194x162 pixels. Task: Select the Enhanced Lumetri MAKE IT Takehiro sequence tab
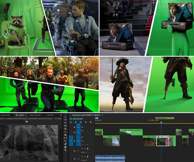86,115
